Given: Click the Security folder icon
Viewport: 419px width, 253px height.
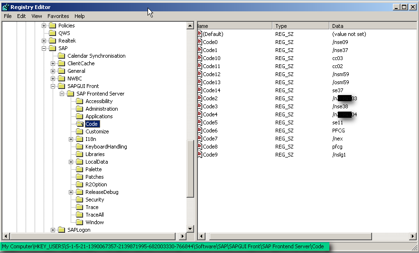Looking at the screenshot, I should pos(79,200).
